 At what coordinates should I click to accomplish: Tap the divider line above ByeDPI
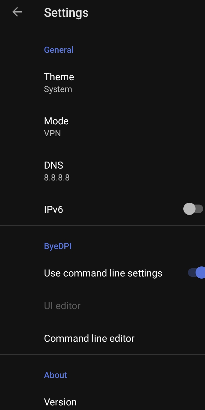point(103,226)
